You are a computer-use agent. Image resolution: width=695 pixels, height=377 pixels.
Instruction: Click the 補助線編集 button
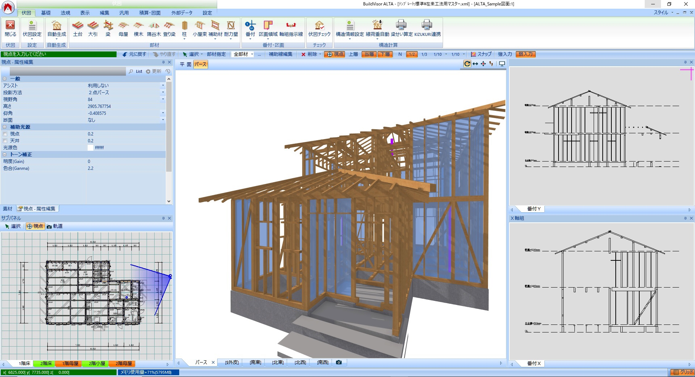pos(280,54)
